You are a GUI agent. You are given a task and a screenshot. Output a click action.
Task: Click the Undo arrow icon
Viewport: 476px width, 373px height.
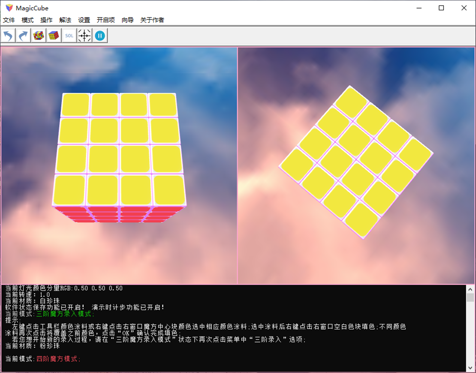(8, 35)
